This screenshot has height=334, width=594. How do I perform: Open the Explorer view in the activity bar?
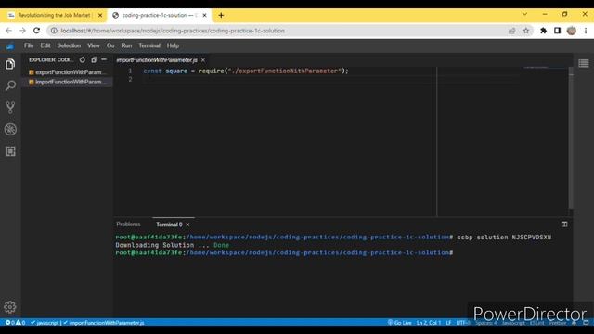tap(10, 64)
